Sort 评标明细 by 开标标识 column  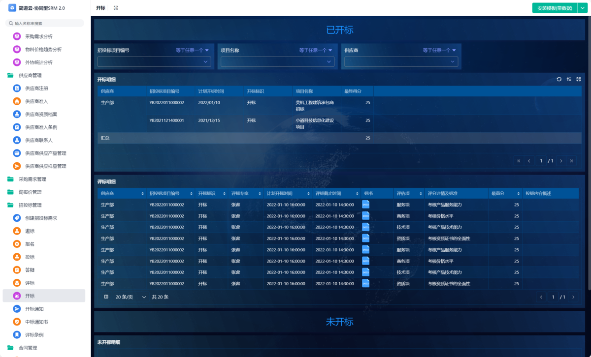(x=225, y=194)
